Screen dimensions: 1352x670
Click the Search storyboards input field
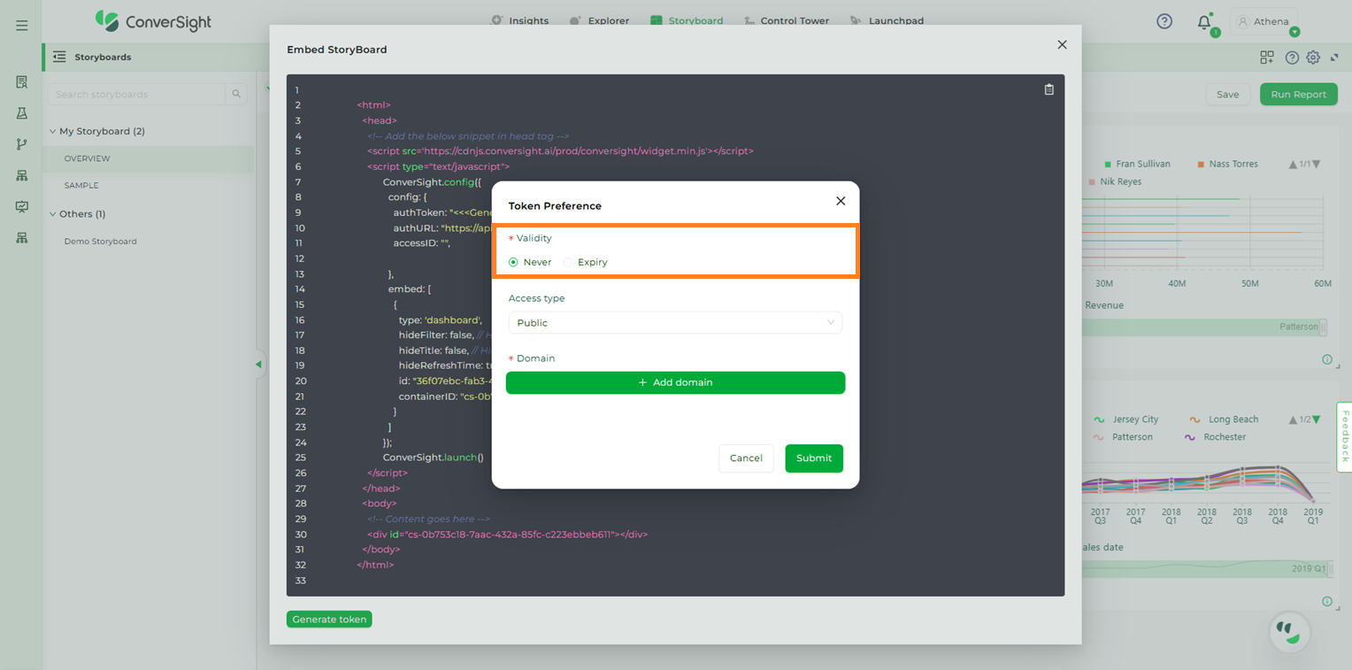point(137,94)
